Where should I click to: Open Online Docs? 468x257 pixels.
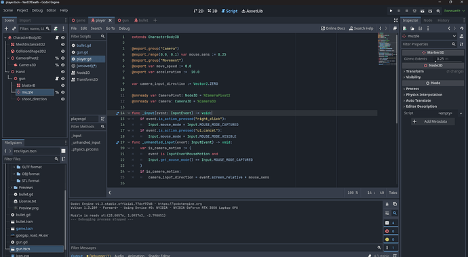[333, 28]
